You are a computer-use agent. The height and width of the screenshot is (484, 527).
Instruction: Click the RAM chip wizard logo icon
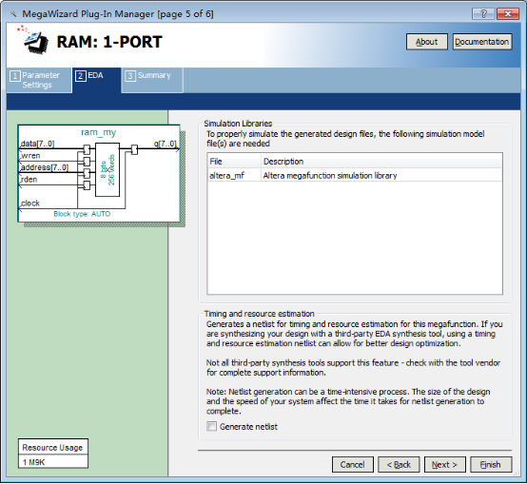pyautogui.click(x=33, y=40)
